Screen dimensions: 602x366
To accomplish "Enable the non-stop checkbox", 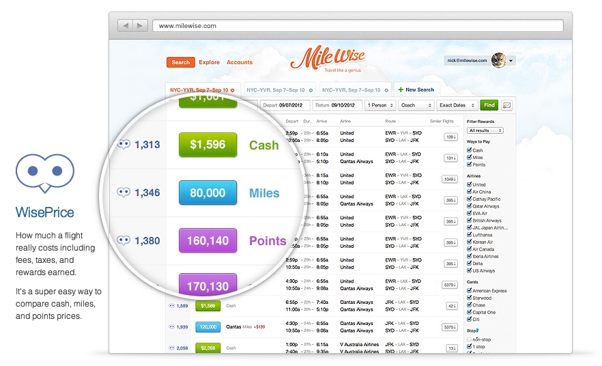I will (469, 339).
